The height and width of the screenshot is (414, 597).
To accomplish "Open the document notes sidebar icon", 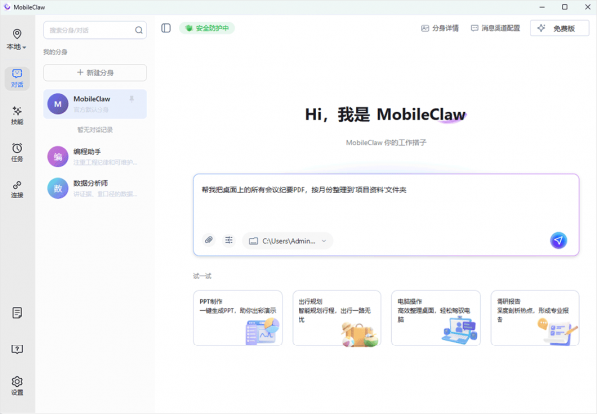I will [x=17, y=313].
